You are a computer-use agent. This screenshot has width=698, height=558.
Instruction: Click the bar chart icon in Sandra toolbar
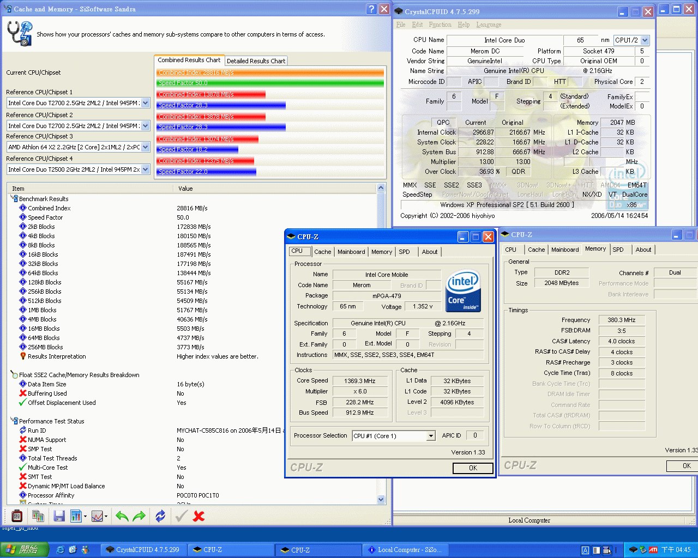click(x=76, y=515)
